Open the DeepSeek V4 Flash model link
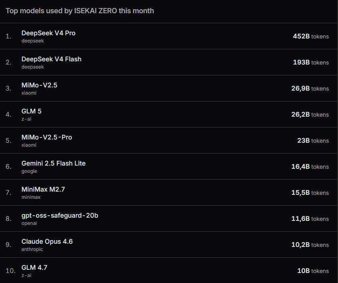This screenshot has height=283, width=338. pyautogui.click(x=51, y=59)
